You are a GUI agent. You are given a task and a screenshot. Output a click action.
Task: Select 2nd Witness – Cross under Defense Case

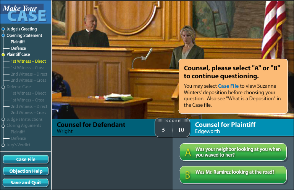click(x=28, y=112)
